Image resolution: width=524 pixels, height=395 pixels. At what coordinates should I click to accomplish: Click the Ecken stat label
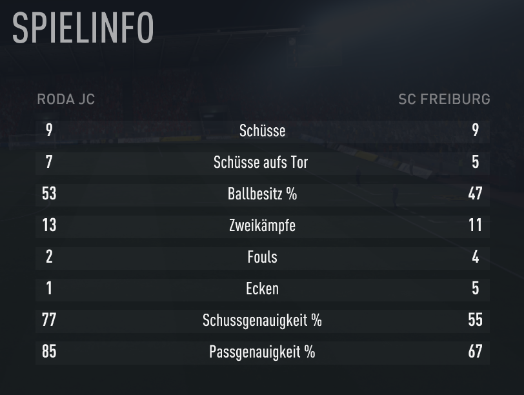pos(263,289)
